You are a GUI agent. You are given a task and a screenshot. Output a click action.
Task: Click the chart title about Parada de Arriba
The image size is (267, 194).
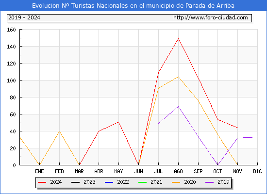point(133,6)
